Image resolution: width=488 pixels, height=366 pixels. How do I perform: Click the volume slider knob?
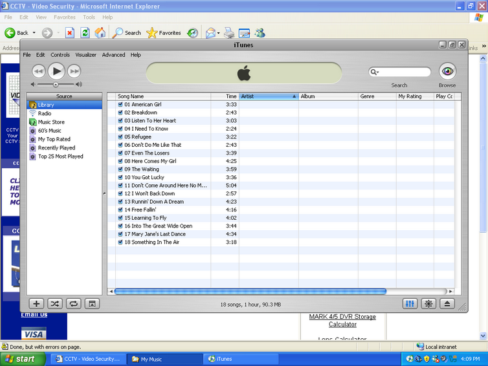(56, 84)
